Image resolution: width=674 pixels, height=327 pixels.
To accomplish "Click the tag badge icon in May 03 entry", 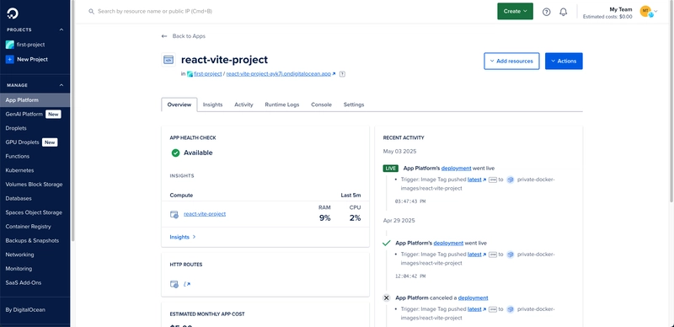I will coord(493,180).
